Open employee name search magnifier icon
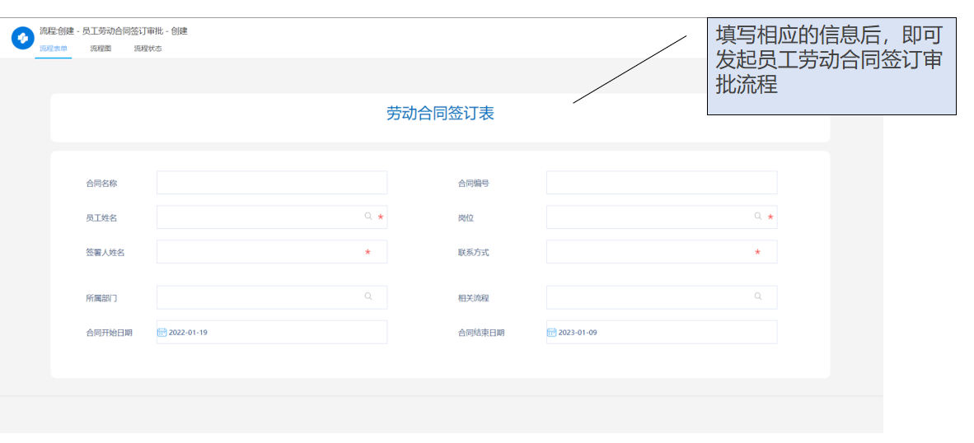974x443 pixels. click(368, 216)
